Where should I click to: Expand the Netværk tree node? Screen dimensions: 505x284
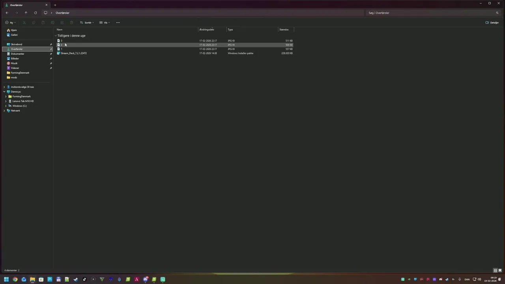point(4,110)
